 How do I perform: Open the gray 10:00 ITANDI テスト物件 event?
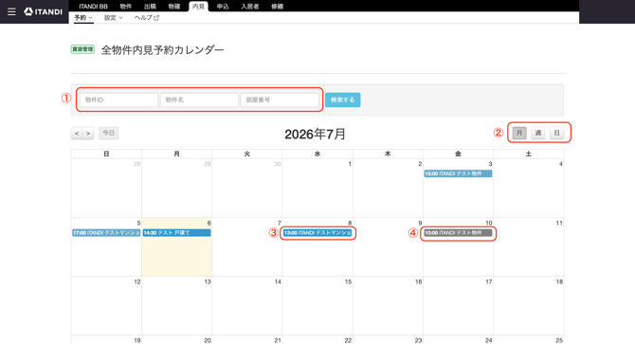tap(458, 233)
